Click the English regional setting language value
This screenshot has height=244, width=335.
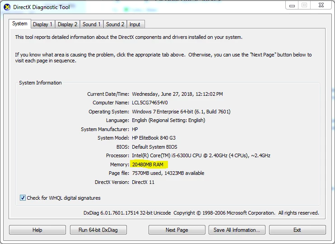point(168,120)
